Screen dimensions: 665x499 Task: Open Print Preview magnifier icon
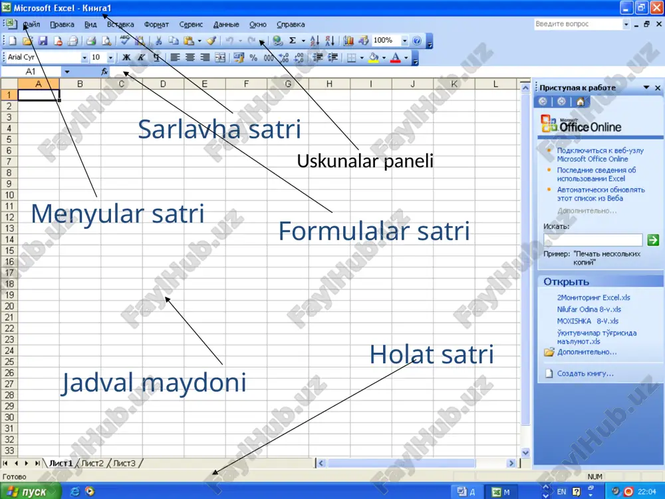106,41
